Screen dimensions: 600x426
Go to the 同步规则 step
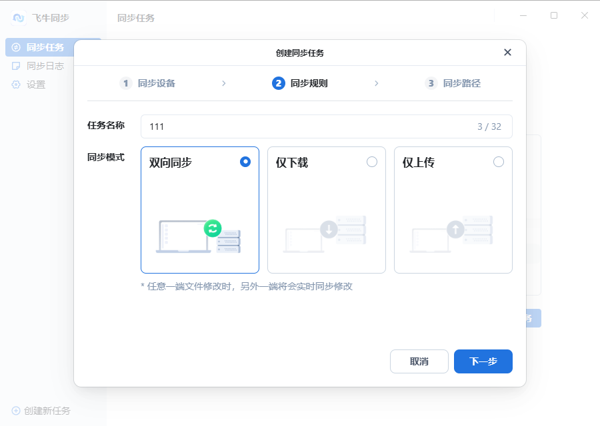[x=300, y=83]
